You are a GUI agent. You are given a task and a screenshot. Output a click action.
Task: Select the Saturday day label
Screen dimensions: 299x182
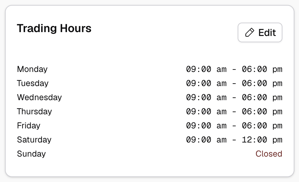[x=34, y=140]
